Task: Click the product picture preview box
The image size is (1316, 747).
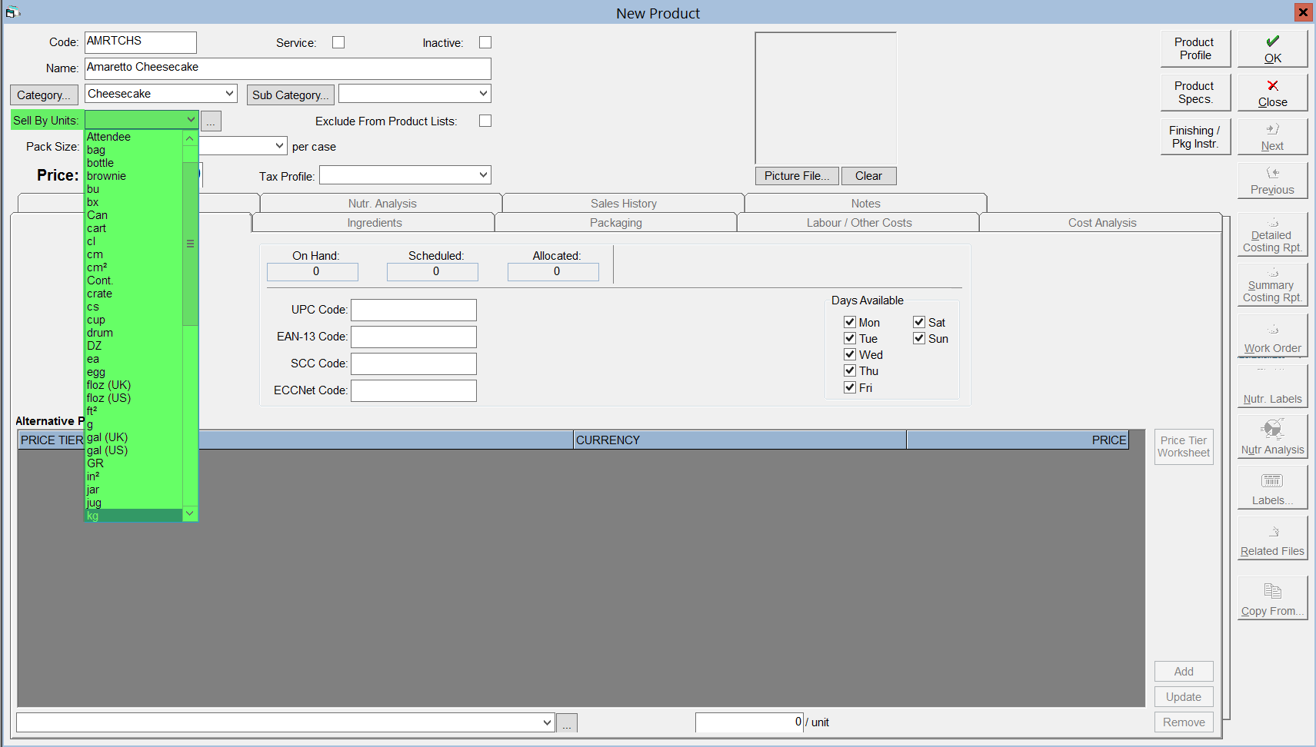Action: 825,98
